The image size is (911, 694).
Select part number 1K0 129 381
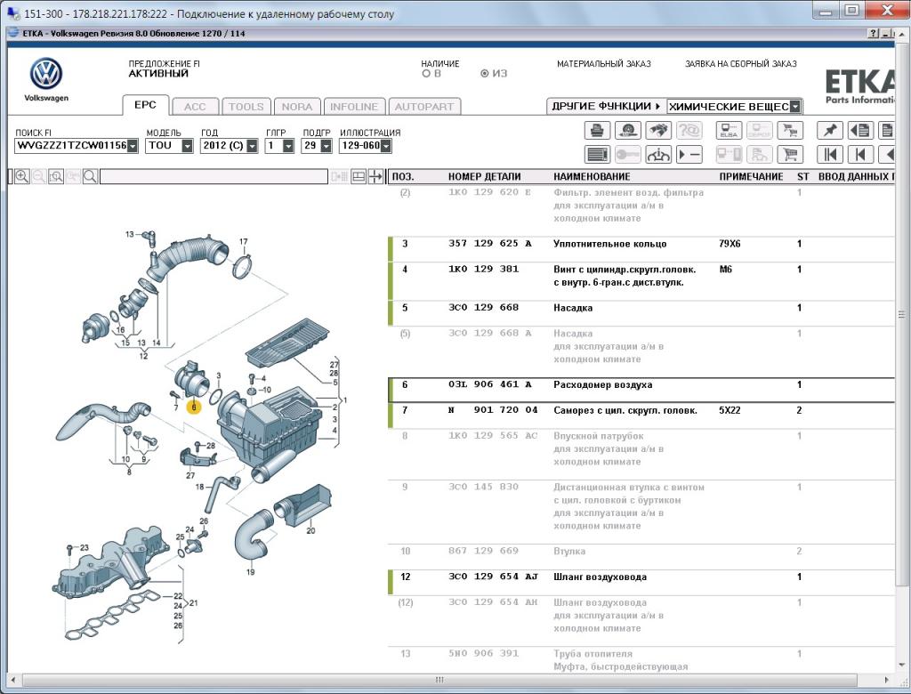(483, 269)
